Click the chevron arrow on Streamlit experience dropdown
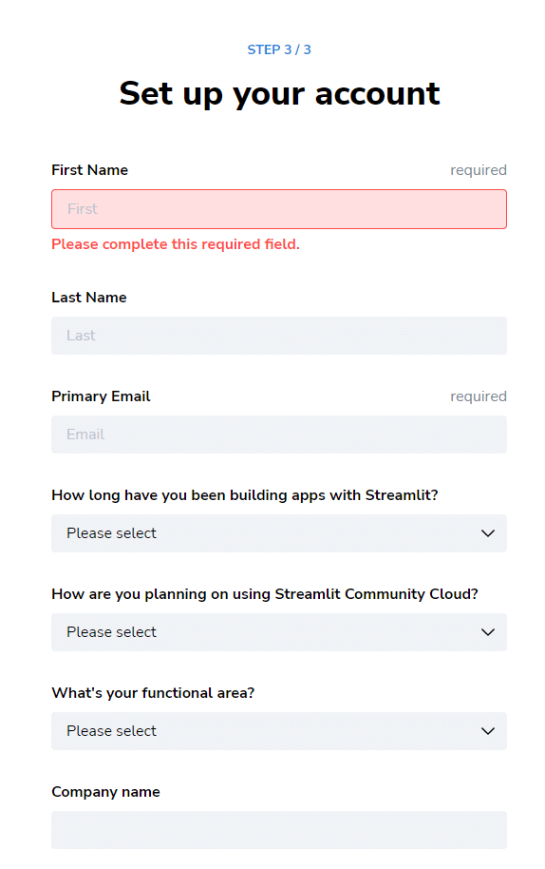 coord(487,533)
